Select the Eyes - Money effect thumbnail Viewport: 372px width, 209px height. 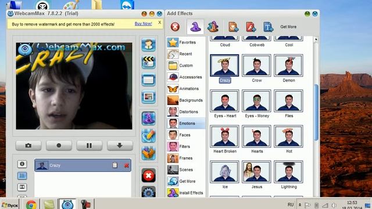256,101
